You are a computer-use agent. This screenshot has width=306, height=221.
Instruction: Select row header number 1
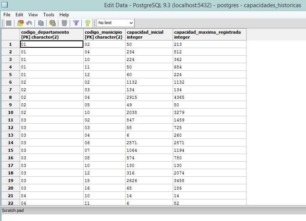pyautogui.click(x=11, y=44)
